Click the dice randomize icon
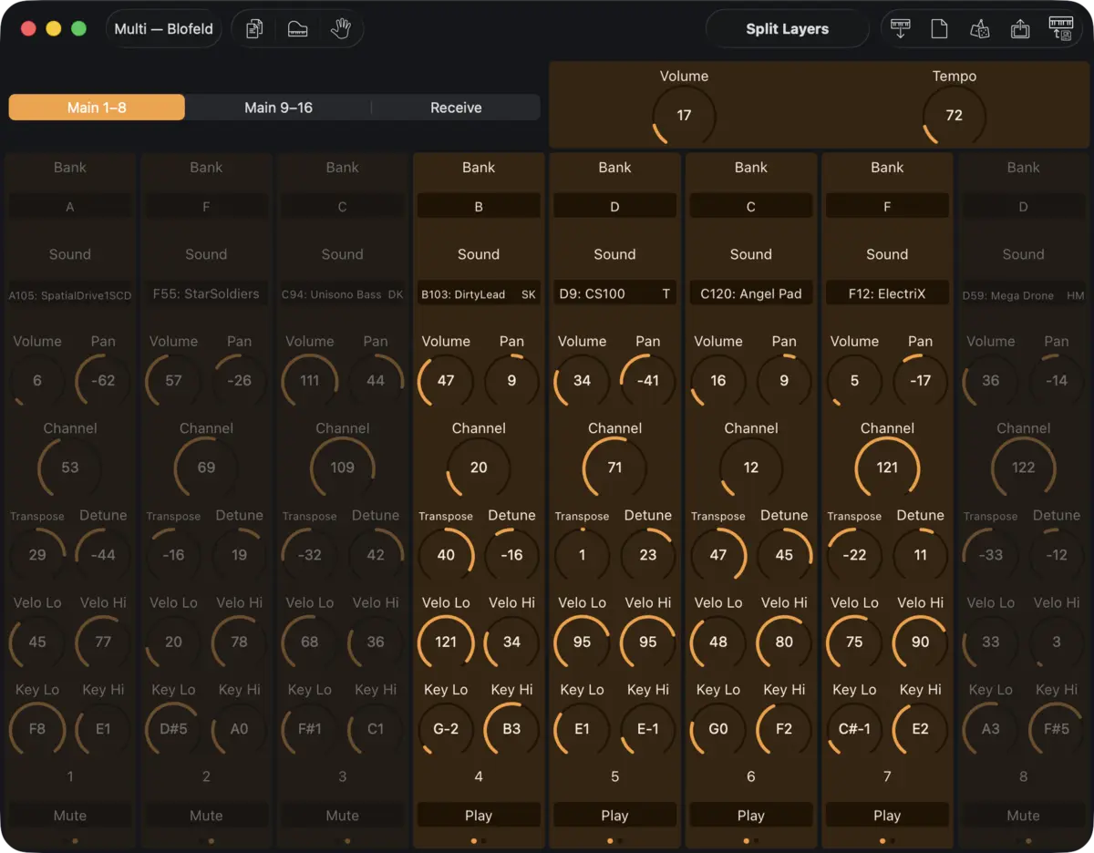Screen dimensions: 1094x853 click(980, 29)
